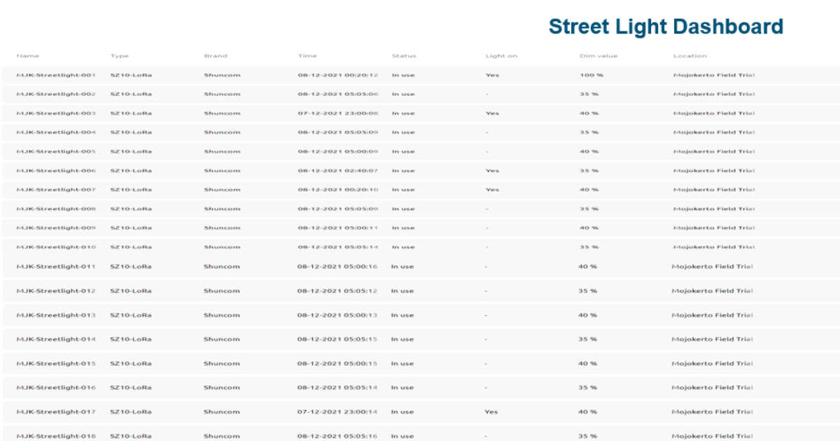This screenshot has height=441, width=840.
Task: Click time 07-12-2021 23:00:14
Action: (x=337, y=412)
